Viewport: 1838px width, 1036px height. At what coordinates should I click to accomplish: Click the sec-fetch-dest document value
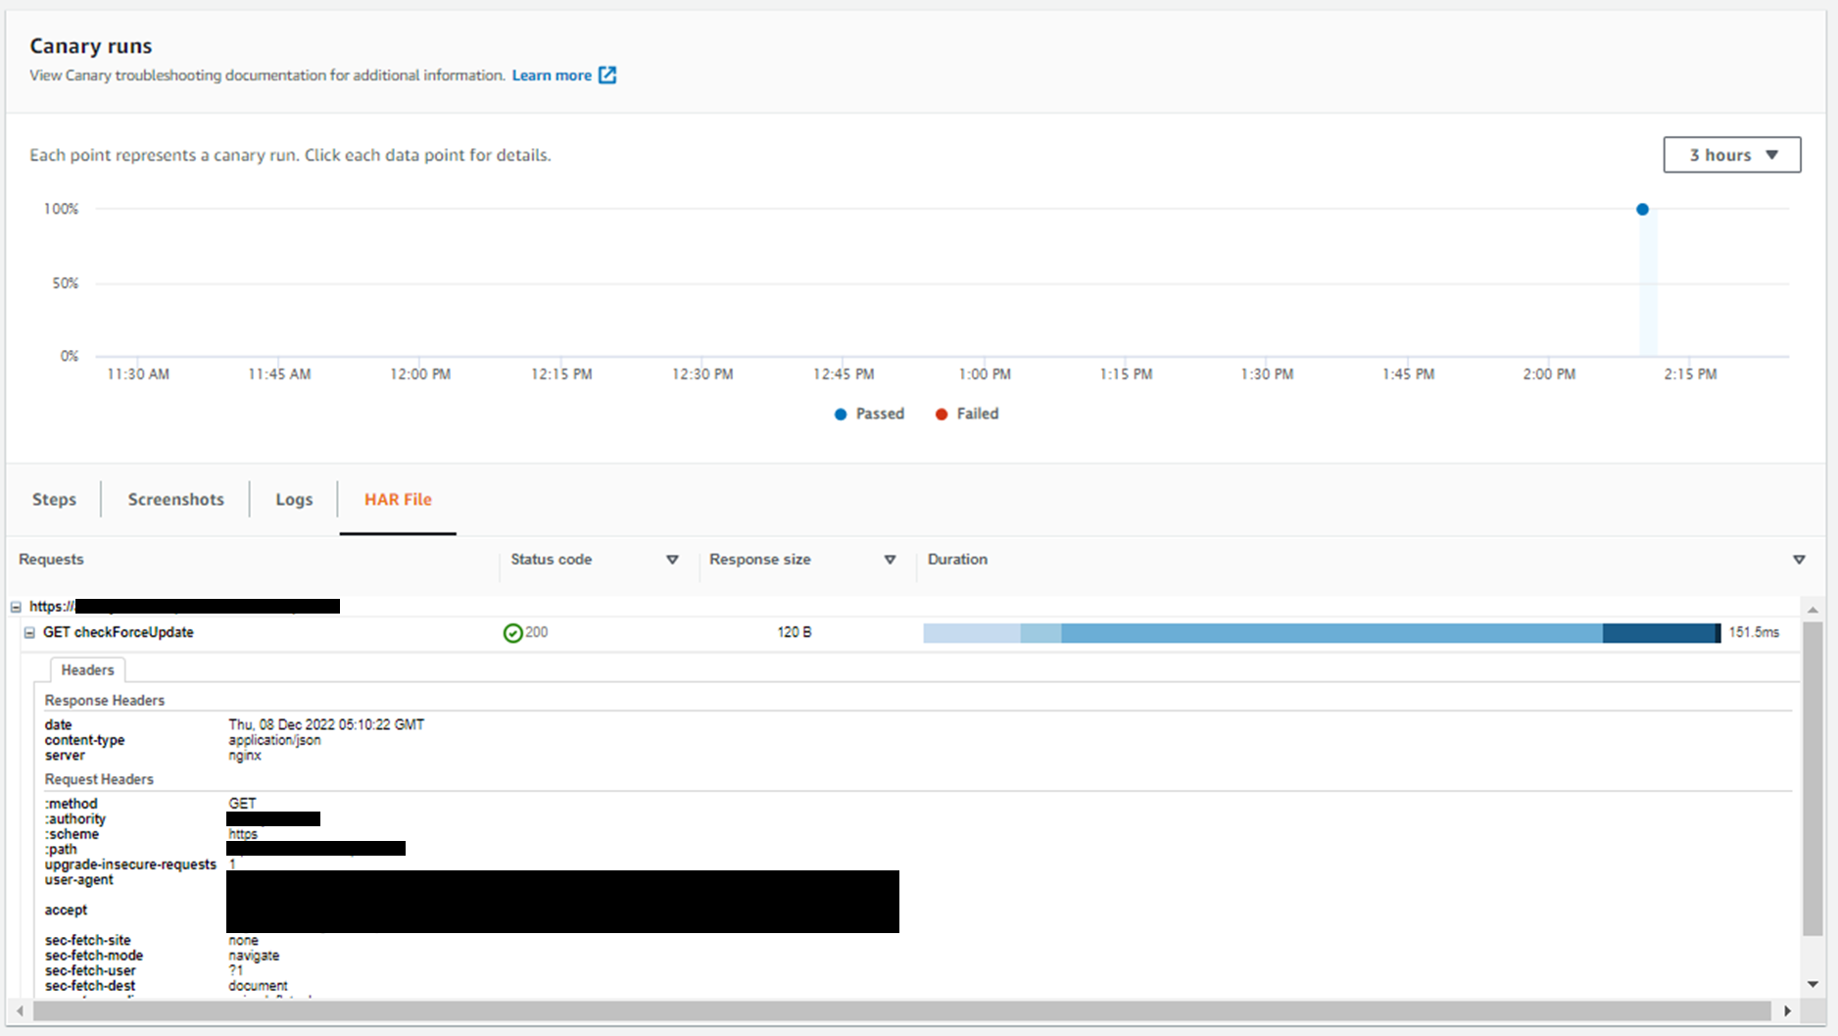point(258,986)
